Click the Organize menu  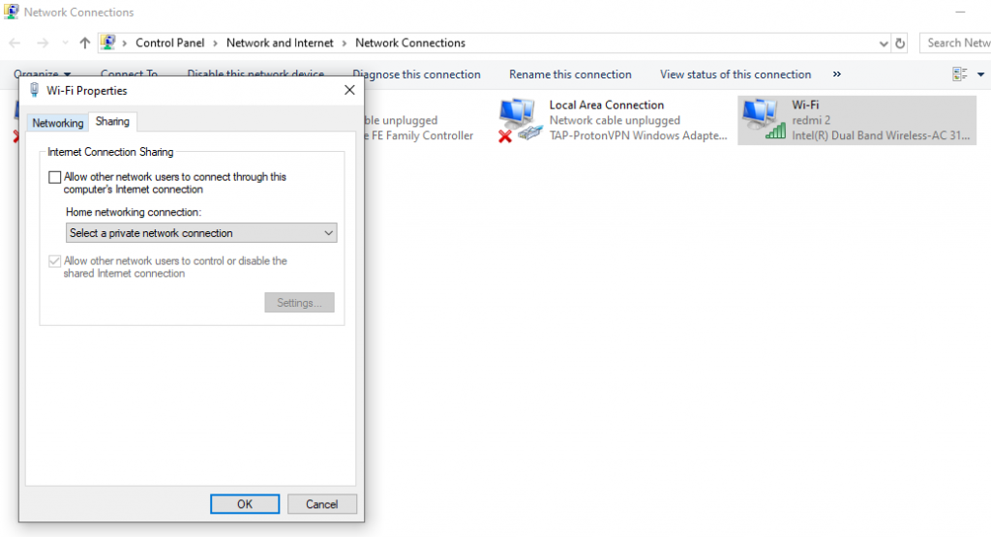[x=42, y=74]
